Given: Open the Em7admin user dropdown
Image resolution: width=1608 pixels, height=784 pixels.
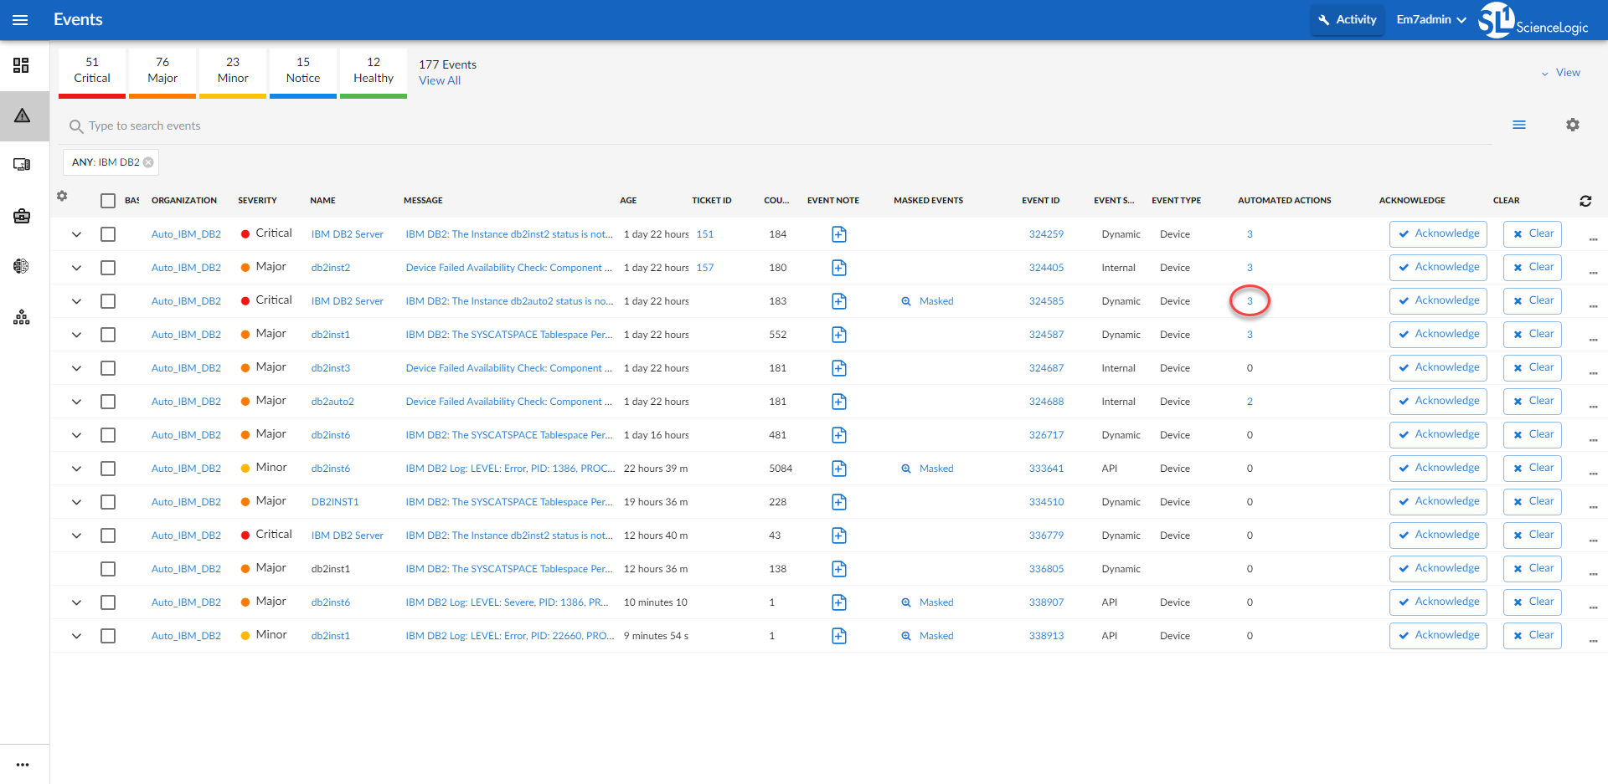Looking at the screenshot, I should click(x=1430, y=20).
